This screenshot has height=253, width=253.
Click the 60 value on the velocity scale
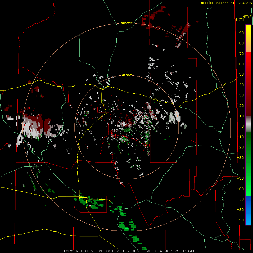[241, 64]
